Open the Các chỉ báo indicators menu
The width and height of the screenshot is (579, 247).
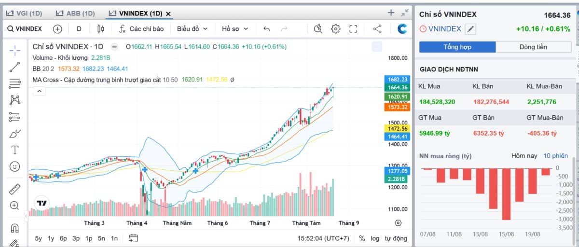coord(141,29)
